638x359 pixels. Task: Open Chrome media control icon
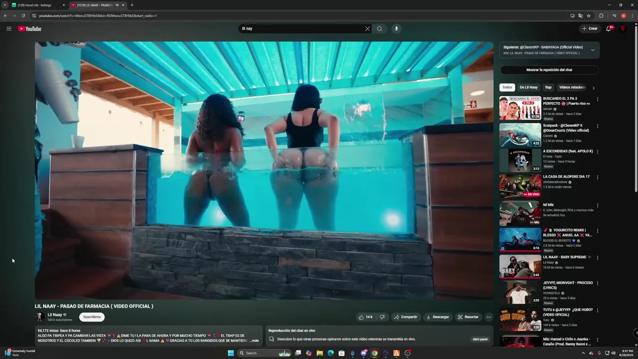point(615,15)
